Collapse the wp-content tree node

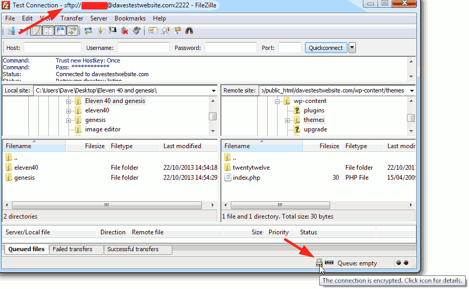pyautogui.click(x=277, y=101)
